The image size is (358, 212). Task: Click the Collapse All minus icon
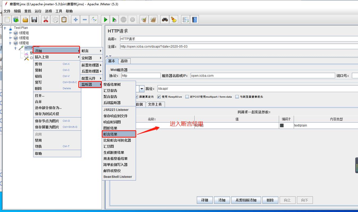[x=85, y=20]
